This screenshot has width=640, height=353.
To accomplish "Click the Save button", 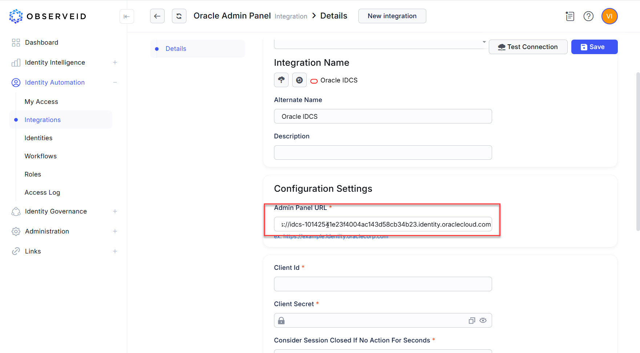I will 594,46.
